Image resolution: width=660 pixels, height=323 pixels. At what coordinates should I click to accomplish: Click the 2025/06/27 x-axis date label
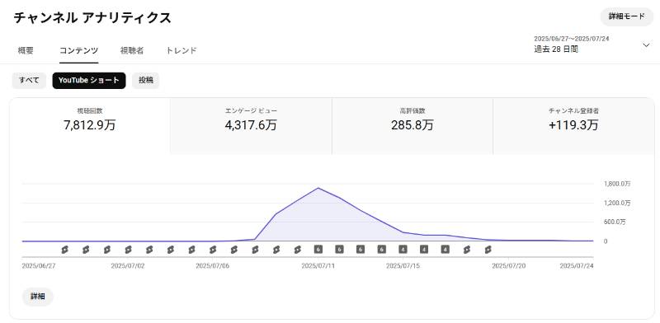39,266
